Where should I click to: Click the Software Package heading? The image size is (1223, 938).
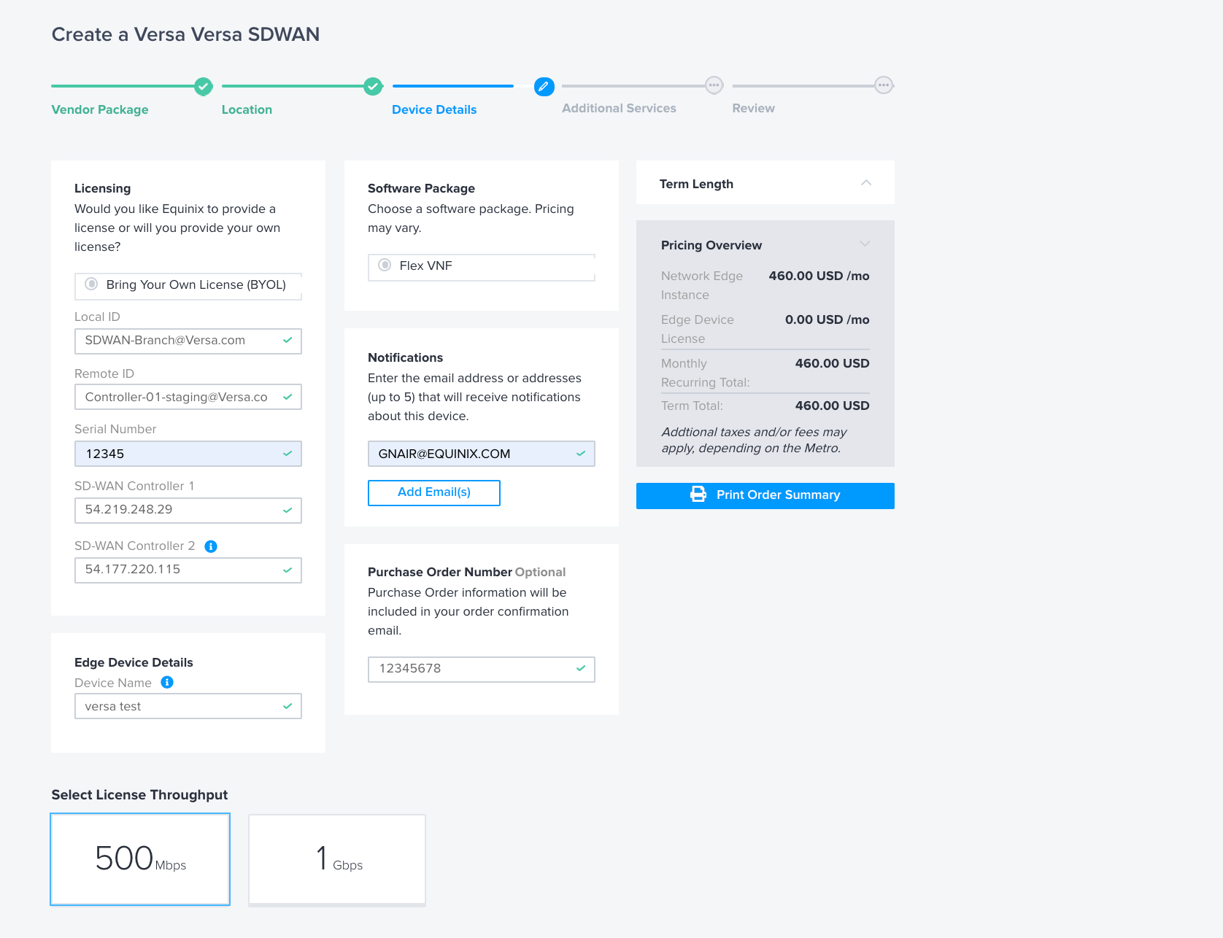tap(421, 188)
